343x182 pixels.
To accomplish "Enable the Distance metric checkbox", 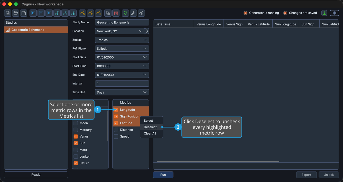I will pyautogui.click(x=116, y=130).
